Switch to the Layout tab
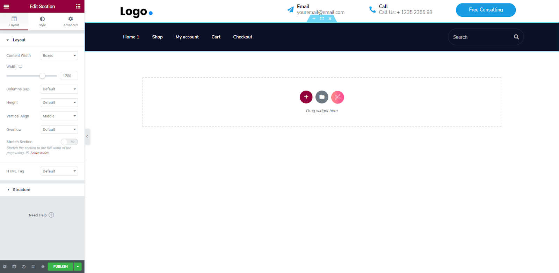559x273 pixels. coord(14,21)
